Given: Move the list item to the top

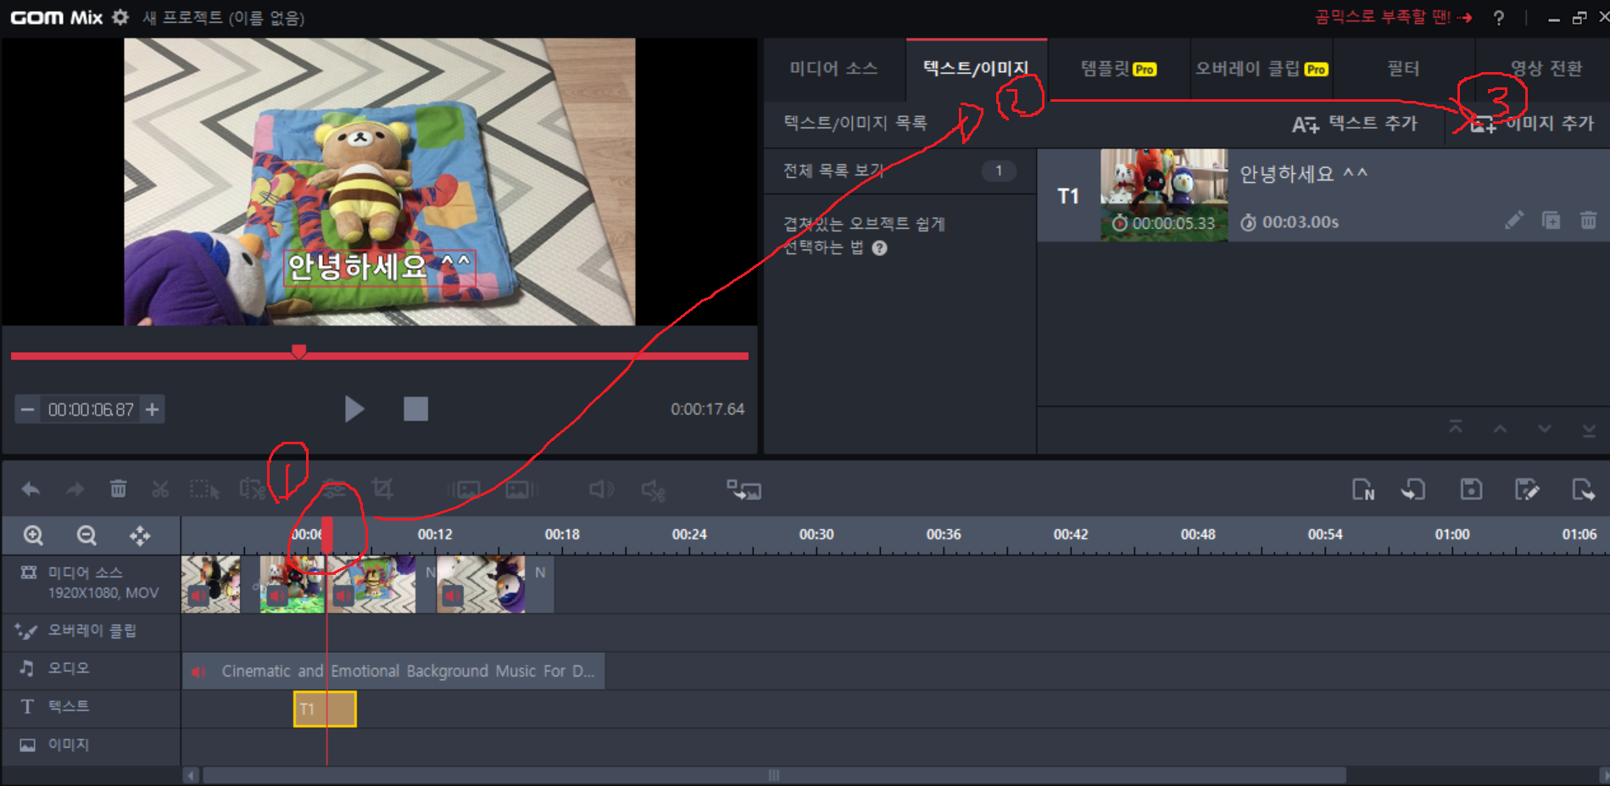Looking at the screenshot, I should 1456,427.
